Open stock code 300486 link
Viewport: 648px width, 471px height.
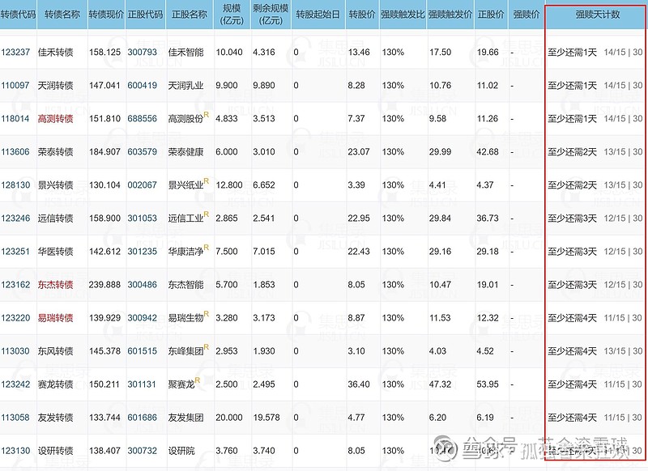click(143, 285)
